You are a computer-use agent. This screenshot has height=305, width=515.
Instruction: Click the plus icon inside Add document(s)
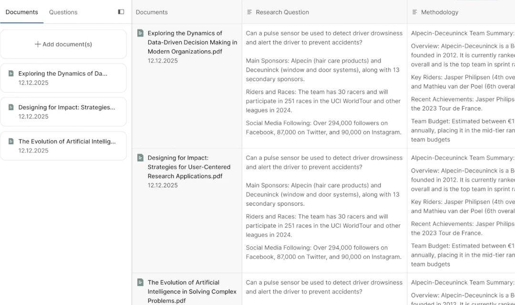(x=38, y=44)
